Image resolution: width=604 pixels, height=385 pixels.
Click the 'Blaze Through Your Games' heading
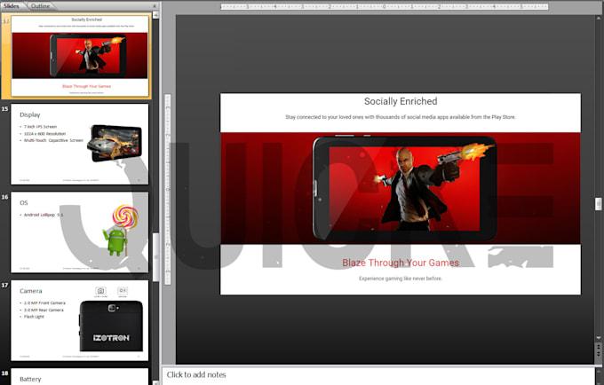point(401,263)
